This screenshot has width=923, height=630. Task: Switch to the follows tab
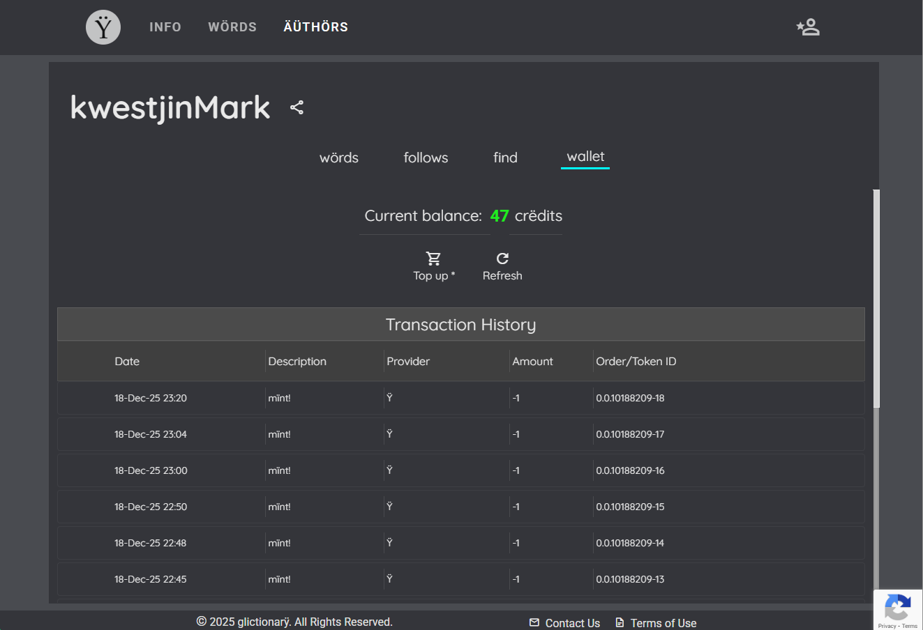tap(426, 157)
